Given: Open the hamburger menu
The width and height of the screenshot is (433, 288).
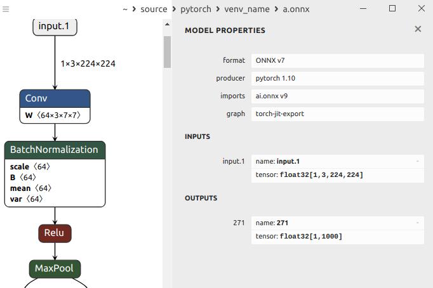Looking at the screenshot, I should point(6,9).
